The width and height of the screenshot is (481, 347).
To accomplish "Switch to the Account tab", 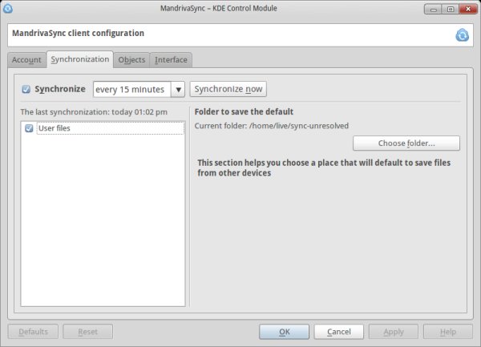I will (26, 60).
